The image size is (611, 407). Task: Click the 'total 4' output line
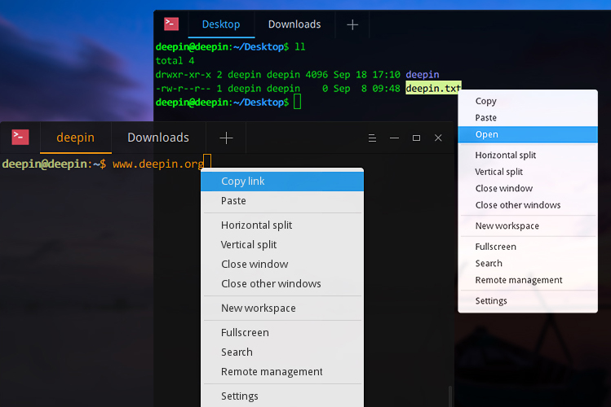tap(175, 60)
